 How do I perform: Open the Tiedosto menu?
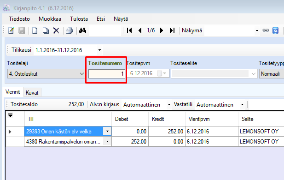click(19, 19)
